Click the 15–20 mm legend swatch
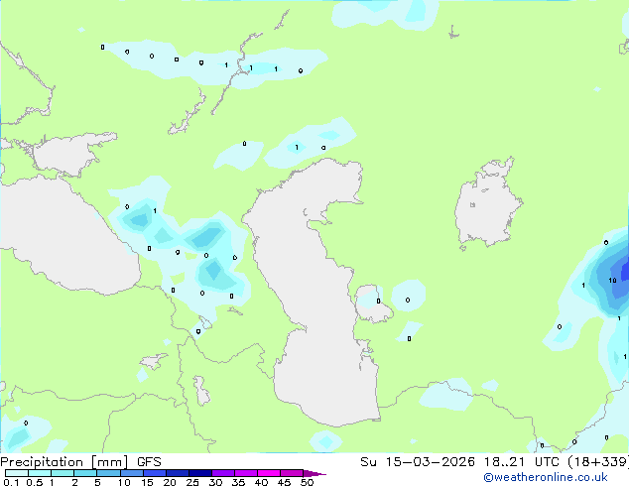The height and width of the screenshot is (486, 629). [x=154, y=473]
